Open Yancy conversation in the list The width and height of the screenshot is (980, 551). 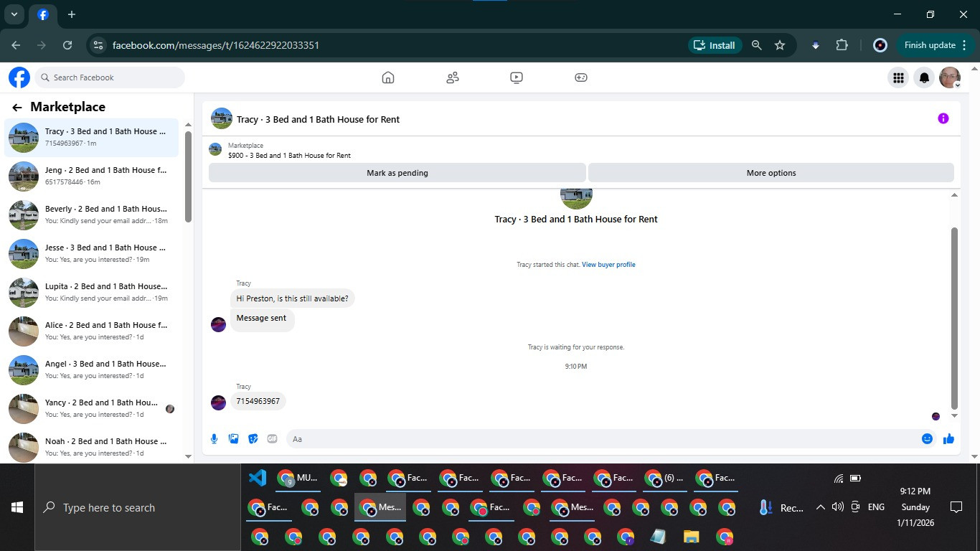click(92, 408)
